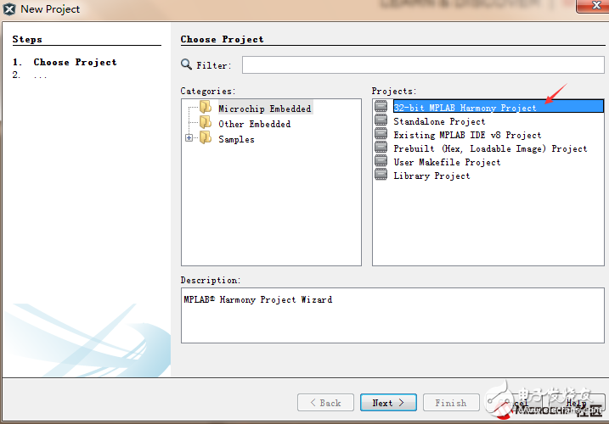This screenshot has height=424, width=609.
Task: Click the Samples folder icon
Action: 206,137
